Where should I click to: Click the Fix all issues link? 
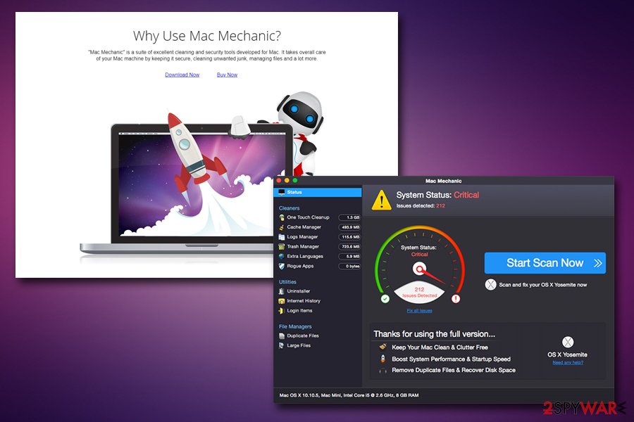419,311
